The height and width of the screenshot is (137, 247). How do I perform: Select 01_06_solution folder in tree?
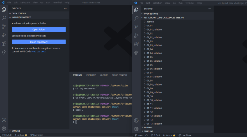[x=177, y=69]
